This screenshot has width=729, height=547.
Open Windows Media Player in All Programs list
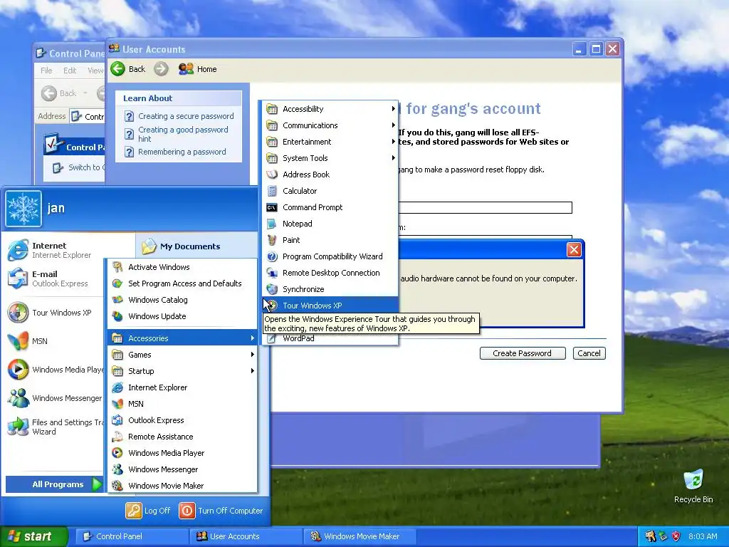click(x=183, y=453)
